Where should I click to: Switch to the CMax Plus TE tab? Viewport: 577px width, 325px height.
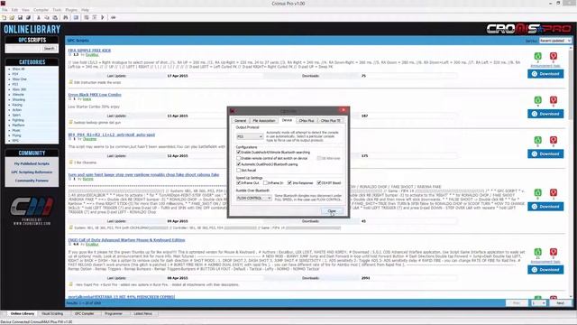(331, 120)
